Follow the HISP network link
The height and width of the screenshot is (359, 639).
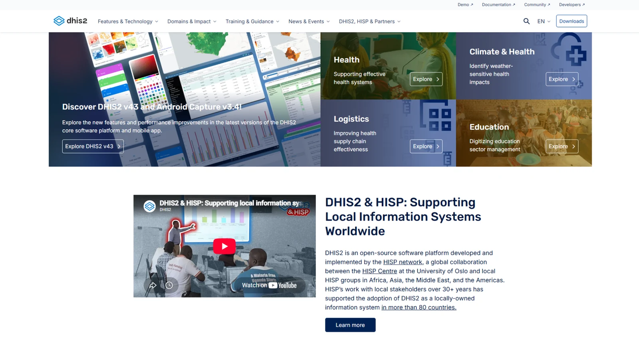[403, 262]
